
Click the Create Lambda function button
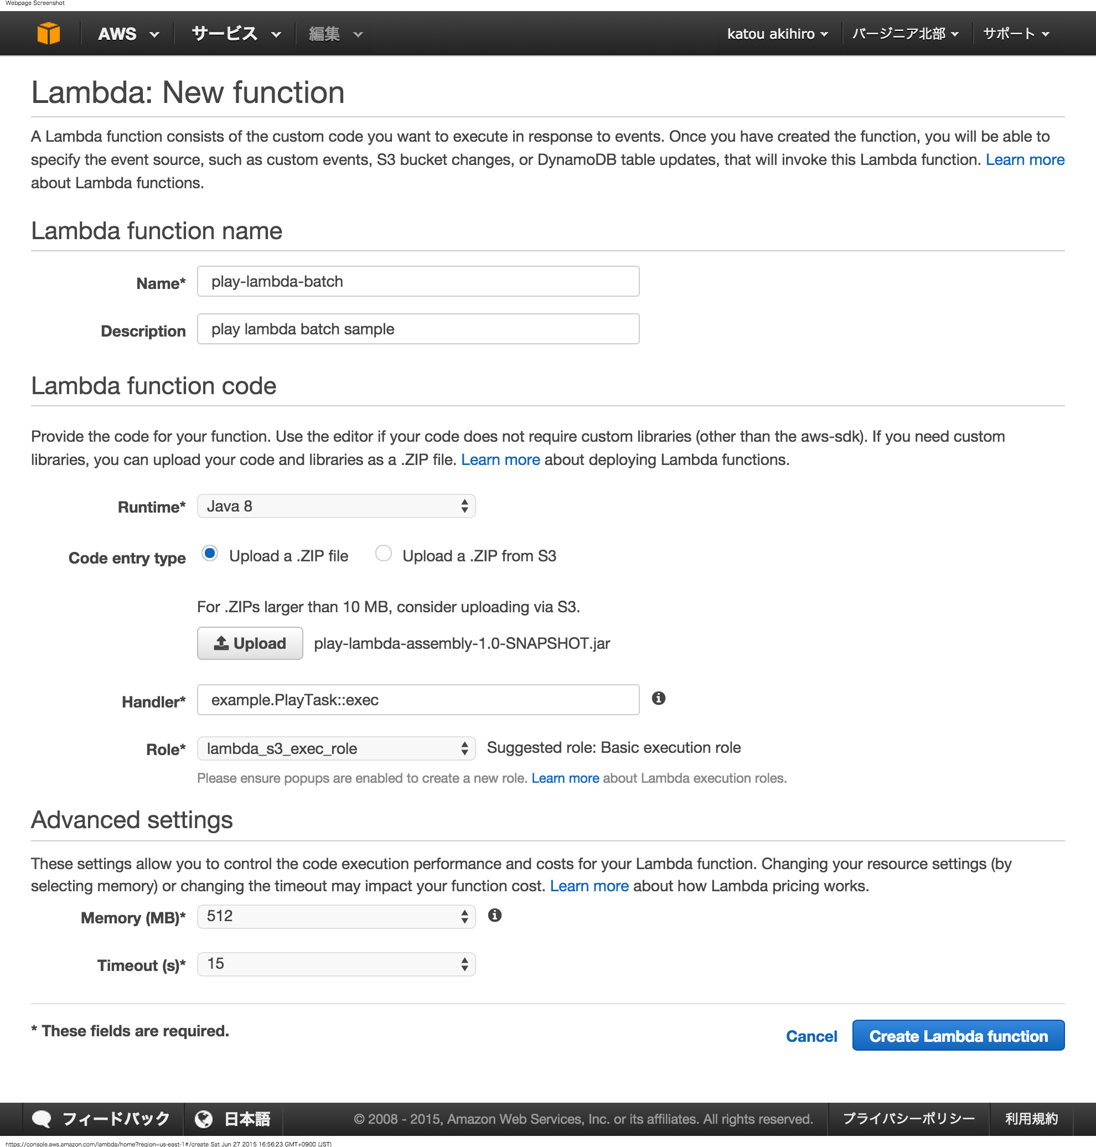[958, 1035]
